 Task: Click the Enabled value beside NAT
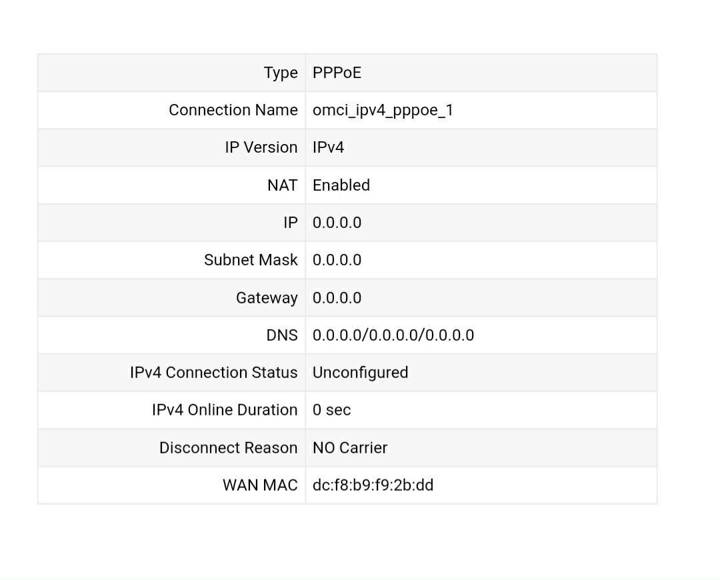(x=341, y=185)
